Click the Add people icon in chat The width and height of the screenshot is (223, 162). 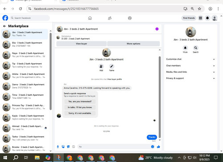[x=101, y=66]
